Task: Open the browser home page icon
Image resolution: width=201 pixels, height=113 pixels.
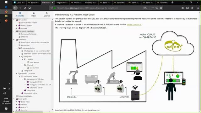Action: pos(30,8)
